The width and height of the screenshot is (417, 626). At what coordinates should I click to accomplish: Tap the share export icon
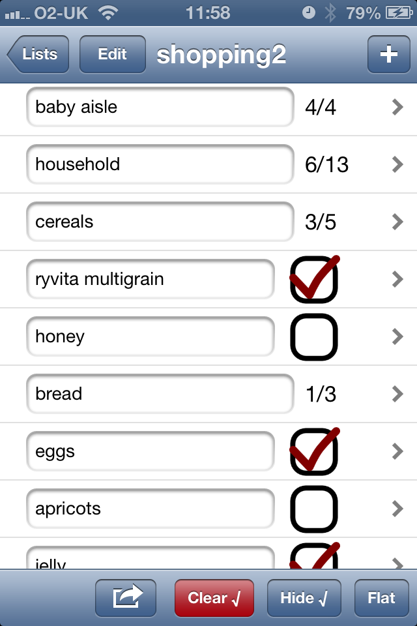coord(126,597)
